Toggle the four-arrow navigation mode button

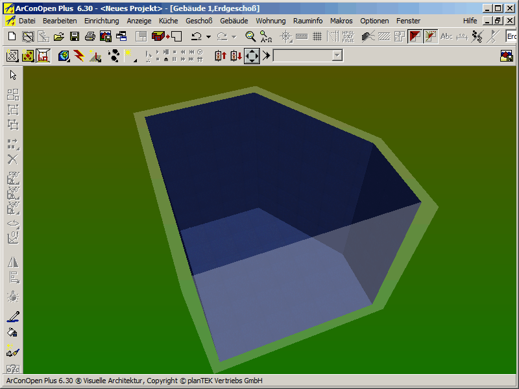tap(252, 56)
